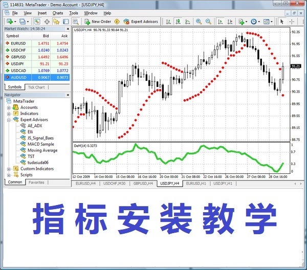Toggle the Market Watch window button

(37, 21)
